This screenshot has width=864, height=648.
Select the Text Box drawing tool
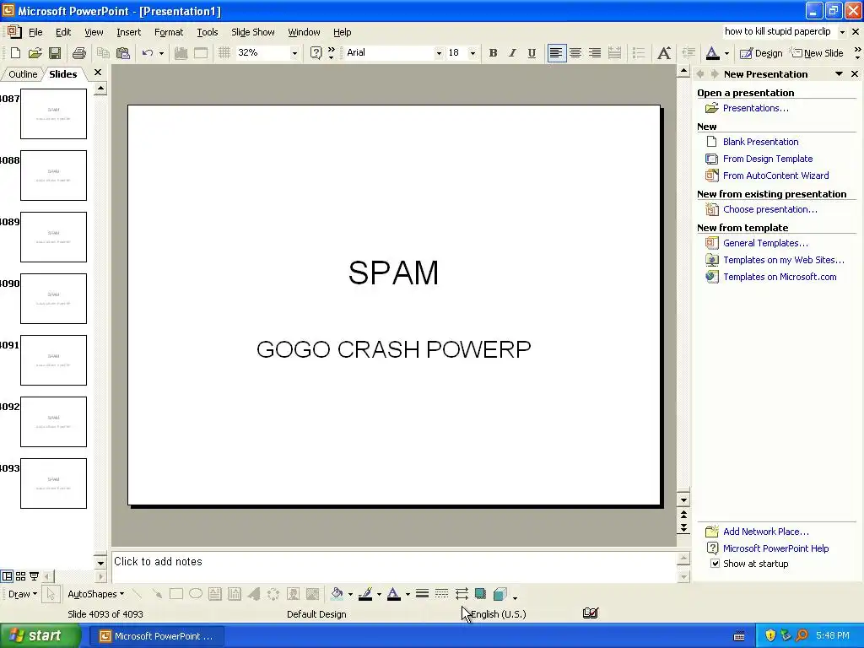pyautogui.click(x=215, y=594)
